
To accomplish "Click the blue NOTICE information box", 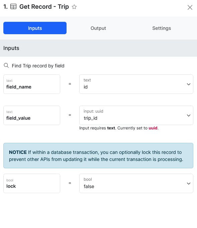I will pos(98,156).
